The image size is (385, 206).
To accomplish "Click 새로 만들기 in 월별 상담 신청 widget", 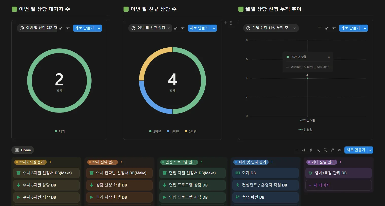I will click(351, 28).
